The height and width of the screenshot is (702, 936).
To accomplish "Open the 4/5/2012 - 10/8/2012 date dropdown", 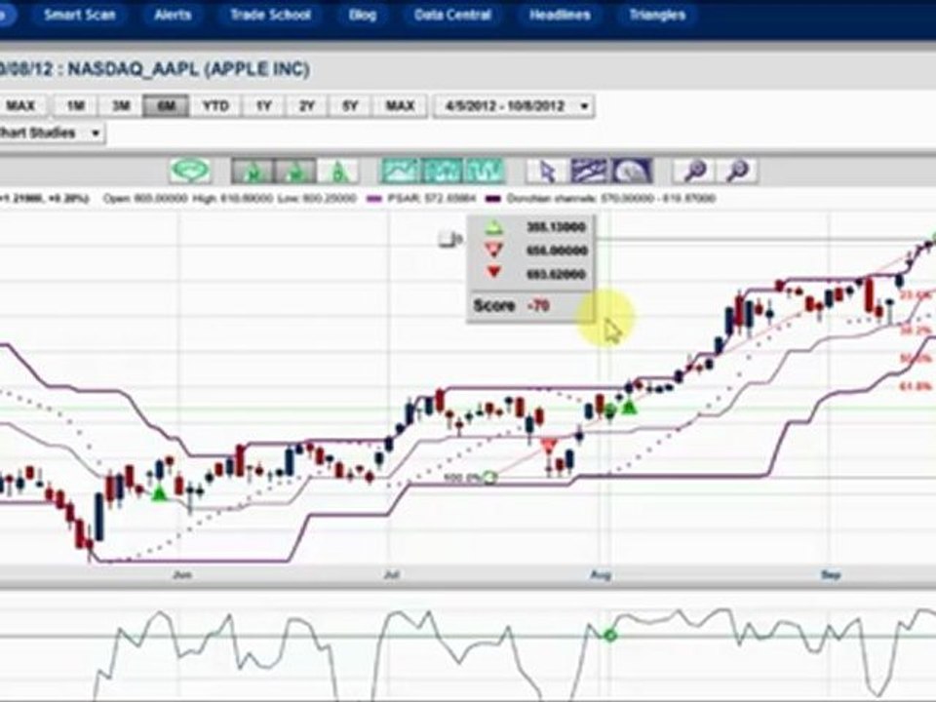I will coord(514,106).
